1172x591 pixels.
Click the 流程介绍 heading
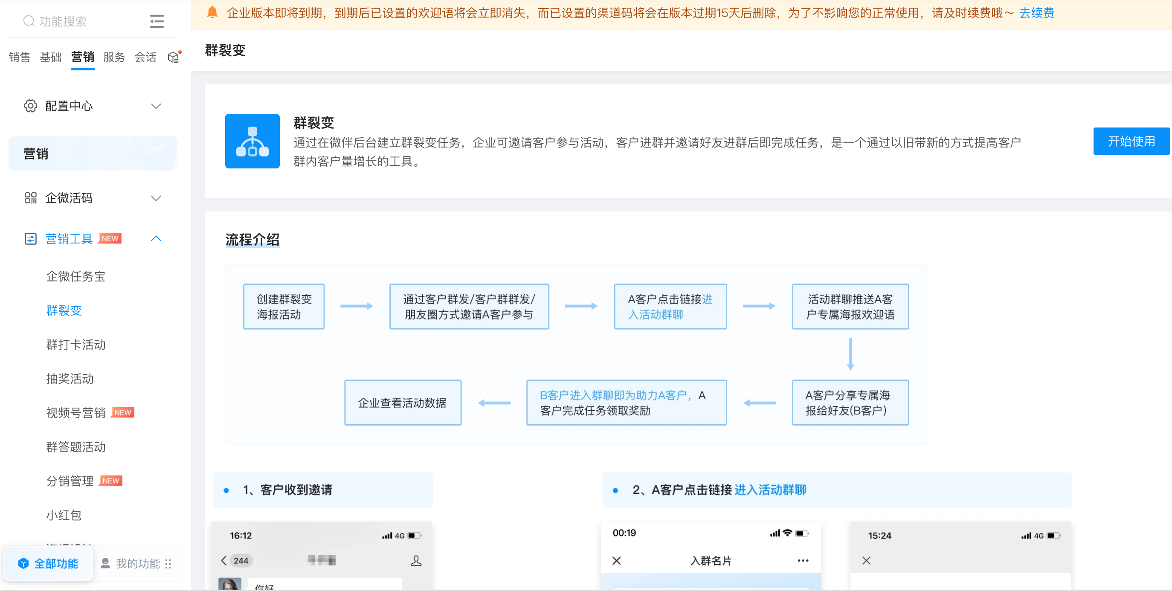click(252, 239)
